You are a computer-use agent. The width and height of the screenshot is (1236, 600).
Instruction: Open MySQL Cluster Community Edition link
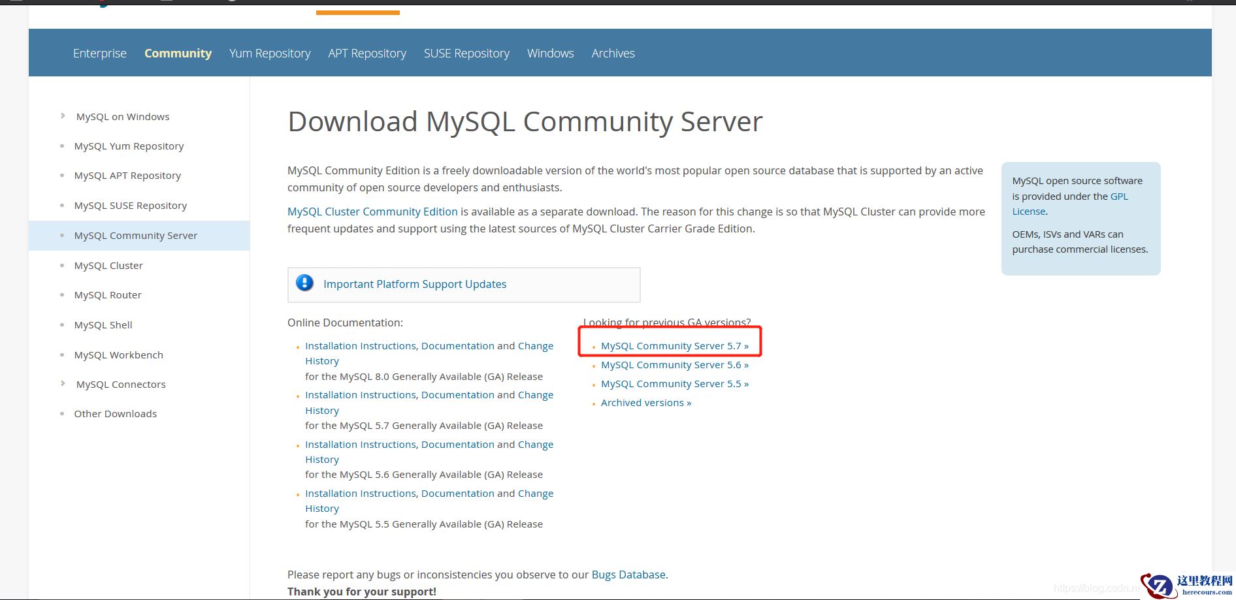[x=372, y=212]
